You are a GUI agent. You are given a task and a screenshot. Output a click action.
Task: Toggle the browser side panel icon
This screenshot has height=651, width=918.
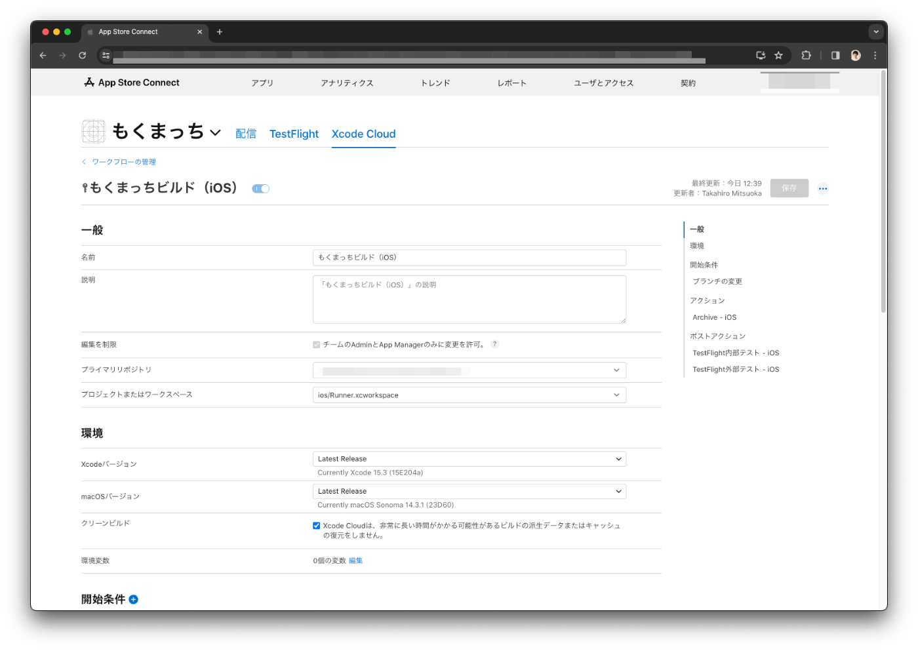(x=835, y=56)
